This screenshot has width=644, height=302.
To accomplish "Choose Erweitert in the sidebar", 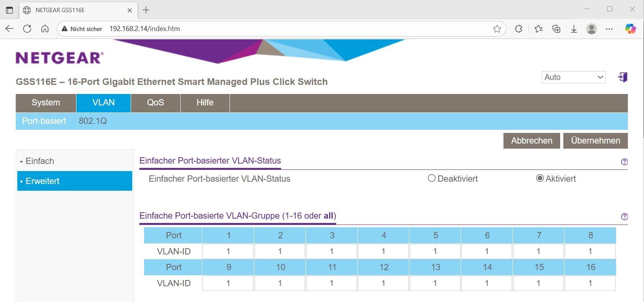I will coord(75,181).
